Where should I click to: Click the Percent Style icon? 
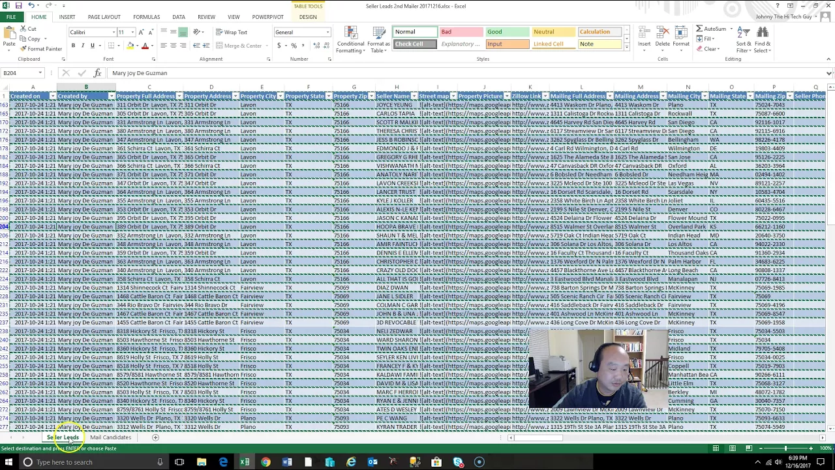pyautogui.click(x=294, y=46)
